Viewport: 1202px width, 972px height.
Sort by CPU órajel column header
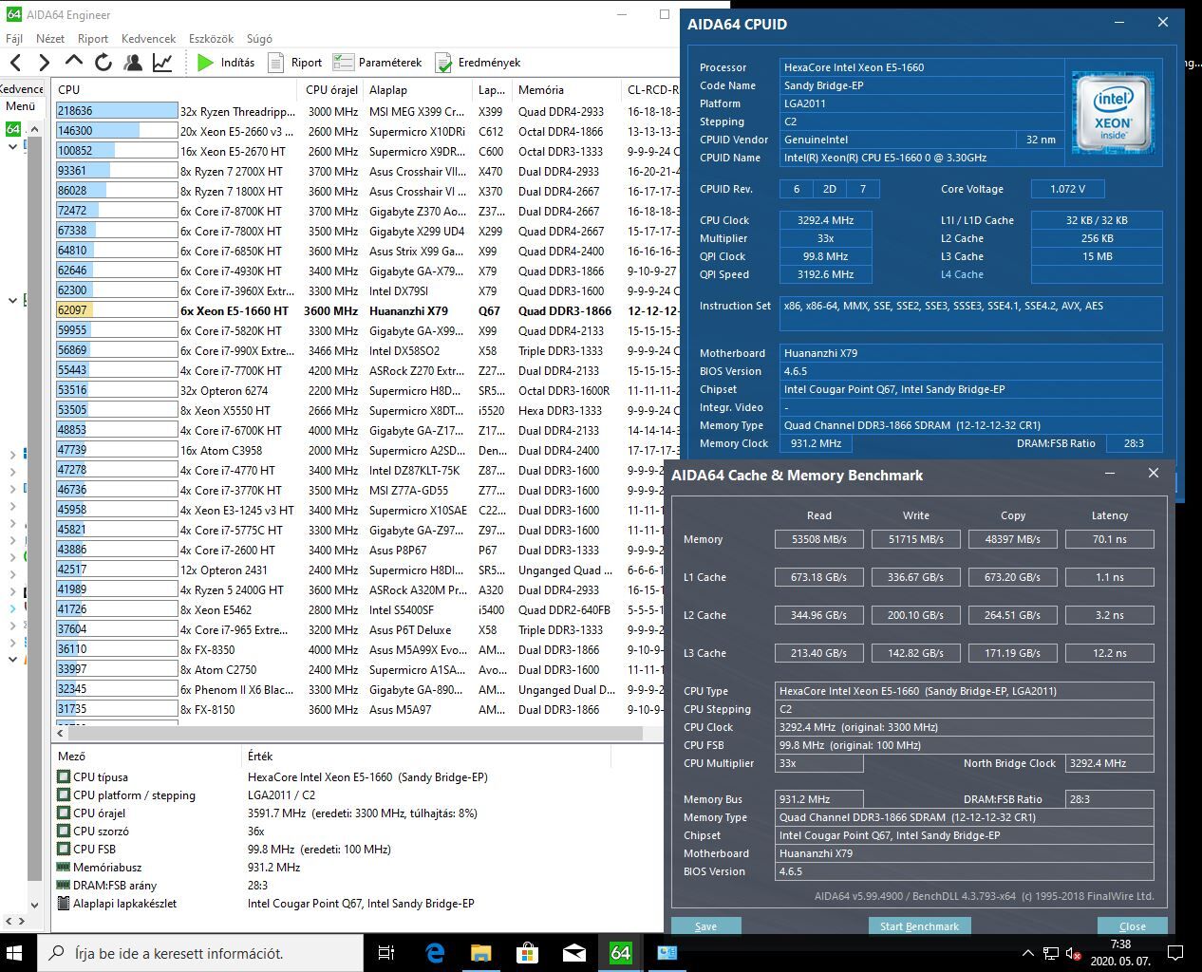click(331, 89)
